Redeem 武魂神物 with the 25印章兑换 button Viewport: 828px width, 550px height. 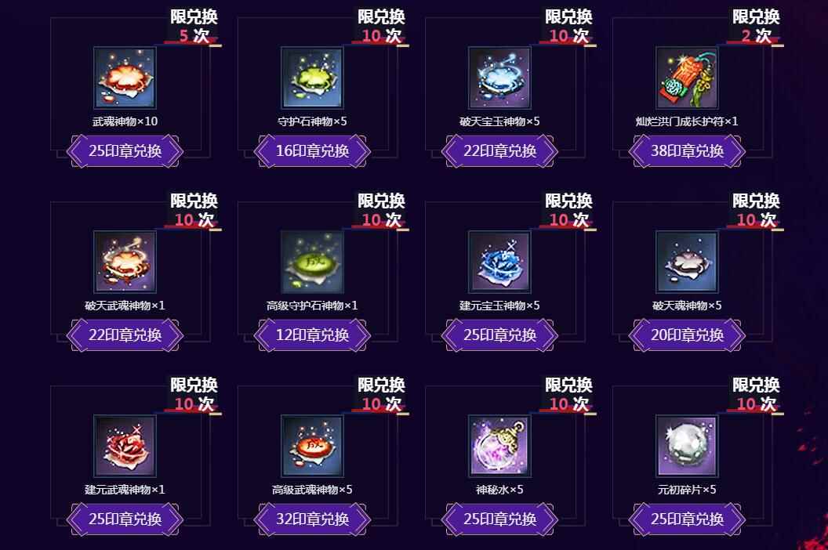(x=125, y=151)
